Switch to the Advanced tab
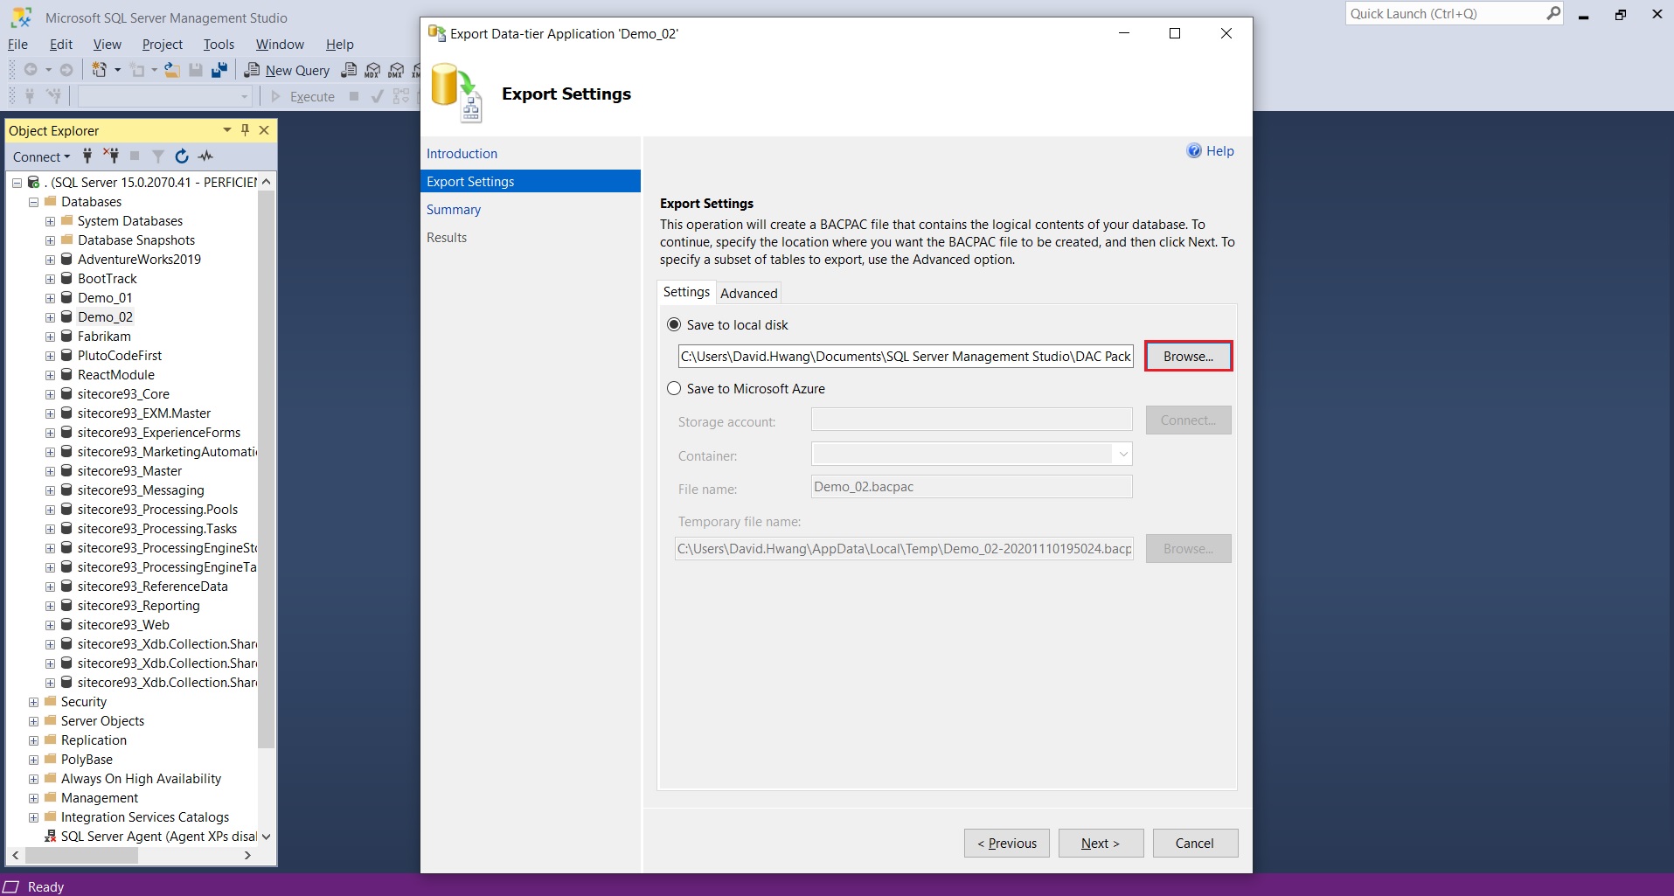 click(749, 293)
